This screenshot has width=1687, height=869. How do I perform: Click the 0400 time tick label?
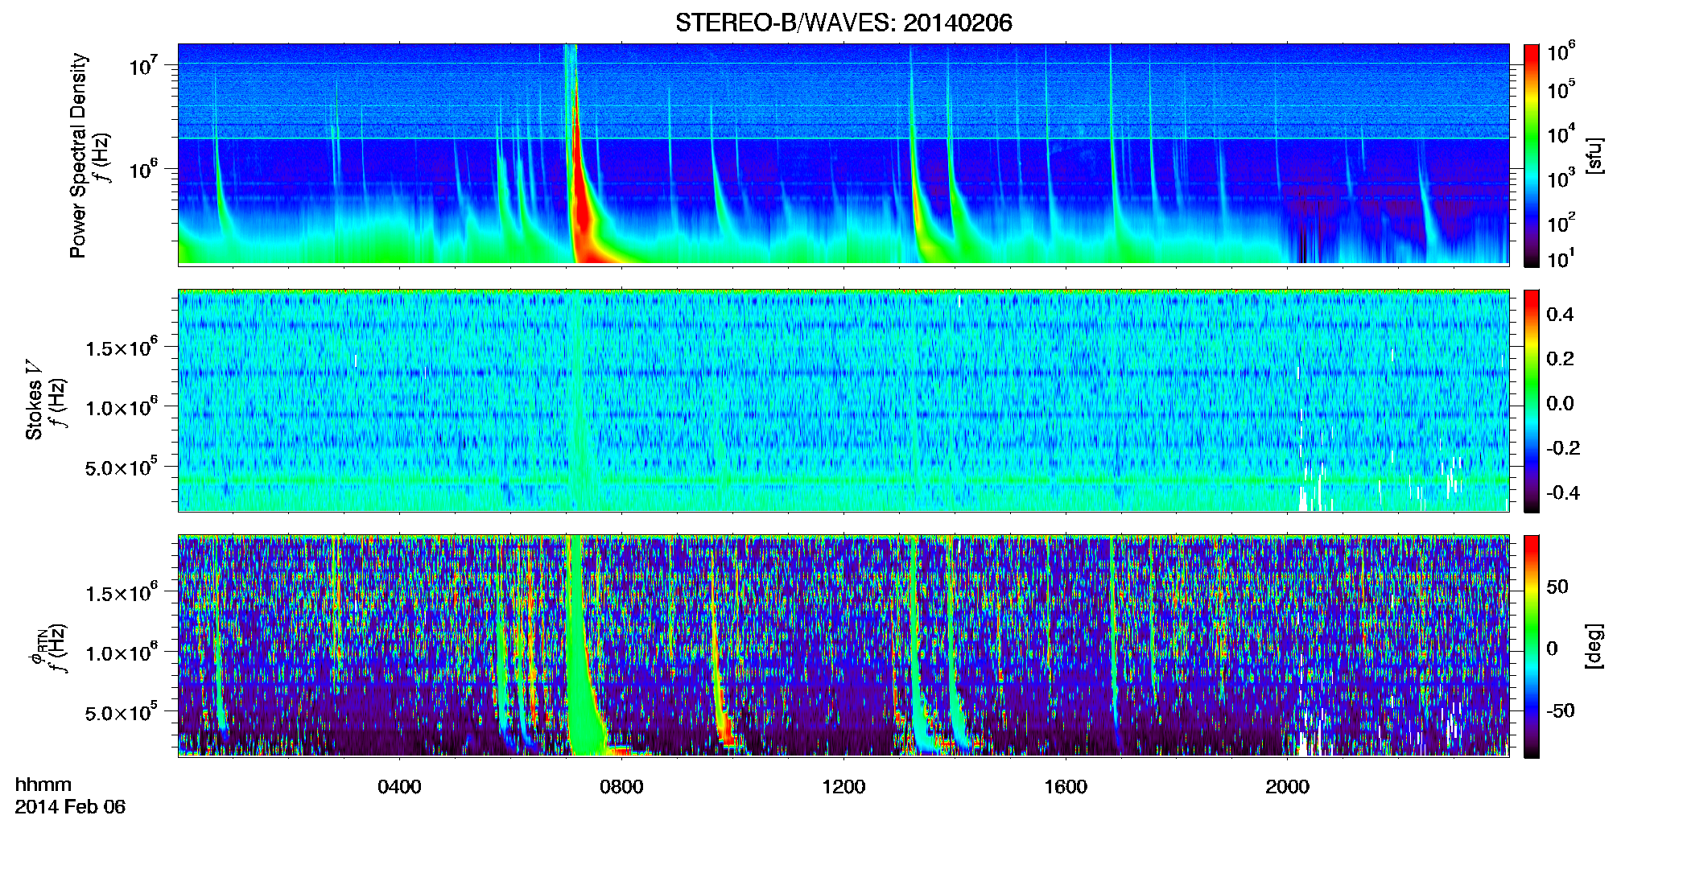coord(399,787)
